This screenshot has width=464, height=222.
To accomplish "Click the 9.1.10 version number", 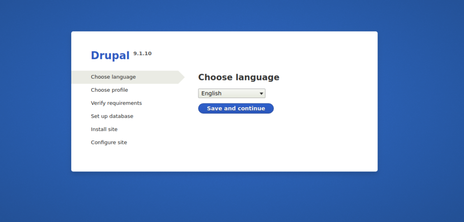I will 142,53.
